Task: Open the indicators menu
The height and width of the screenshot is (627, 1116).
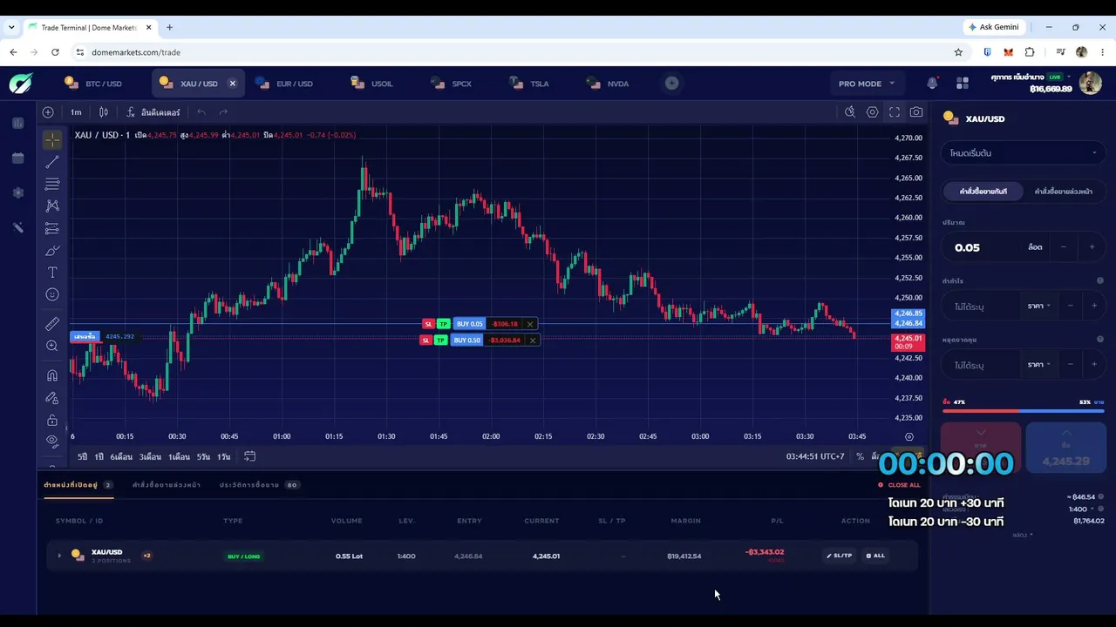Action: click(153, 112)
